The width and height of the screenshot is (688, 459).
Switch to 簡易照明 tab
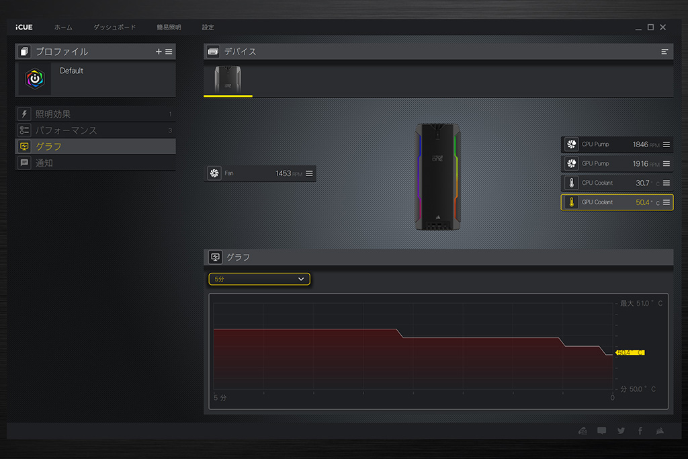click(169, 27)
